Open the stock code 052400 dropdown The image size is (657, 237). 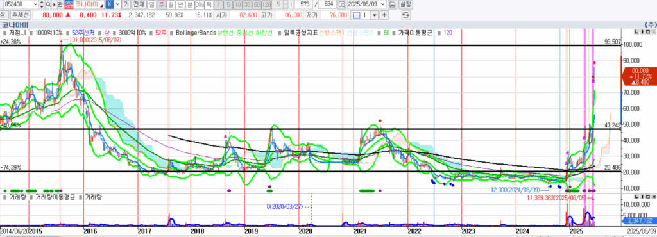(x=35, y=4)
